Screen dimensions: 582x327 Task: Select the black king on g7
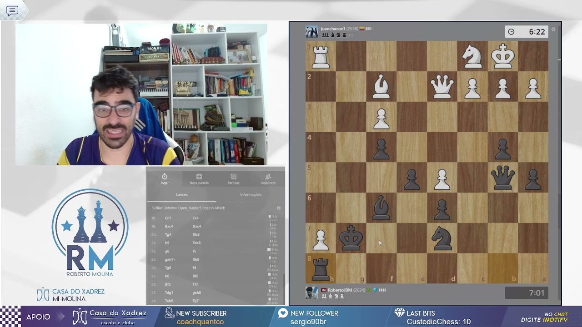point(351,238)
